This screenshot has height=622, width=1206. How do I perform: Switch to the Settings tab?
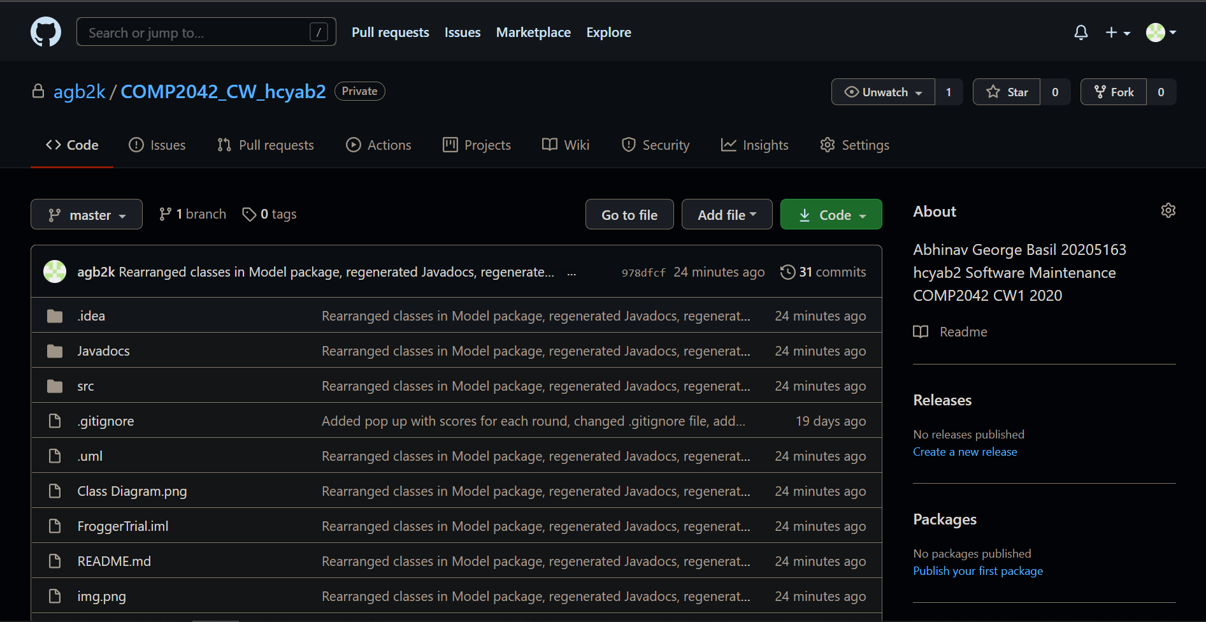tap(854, 145)
